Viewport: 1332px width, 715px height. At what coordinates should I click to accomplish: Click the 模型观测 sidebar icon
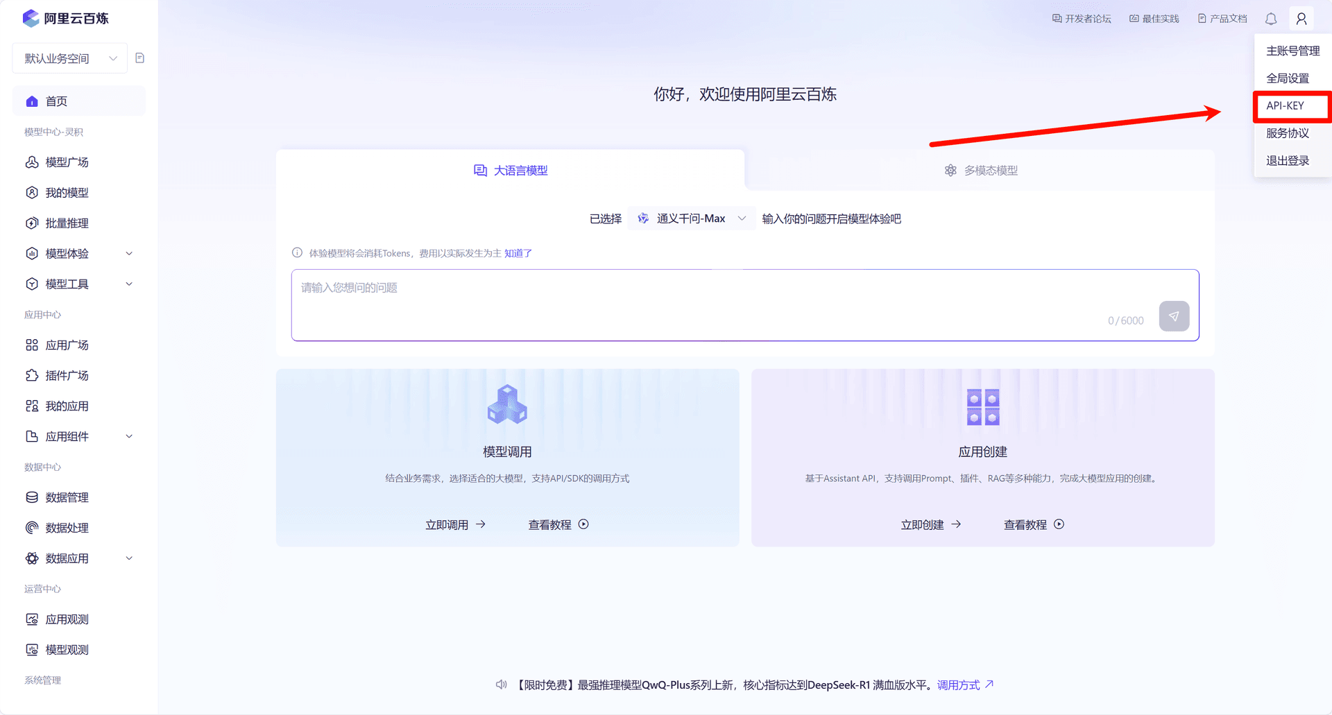coord(32,651)
